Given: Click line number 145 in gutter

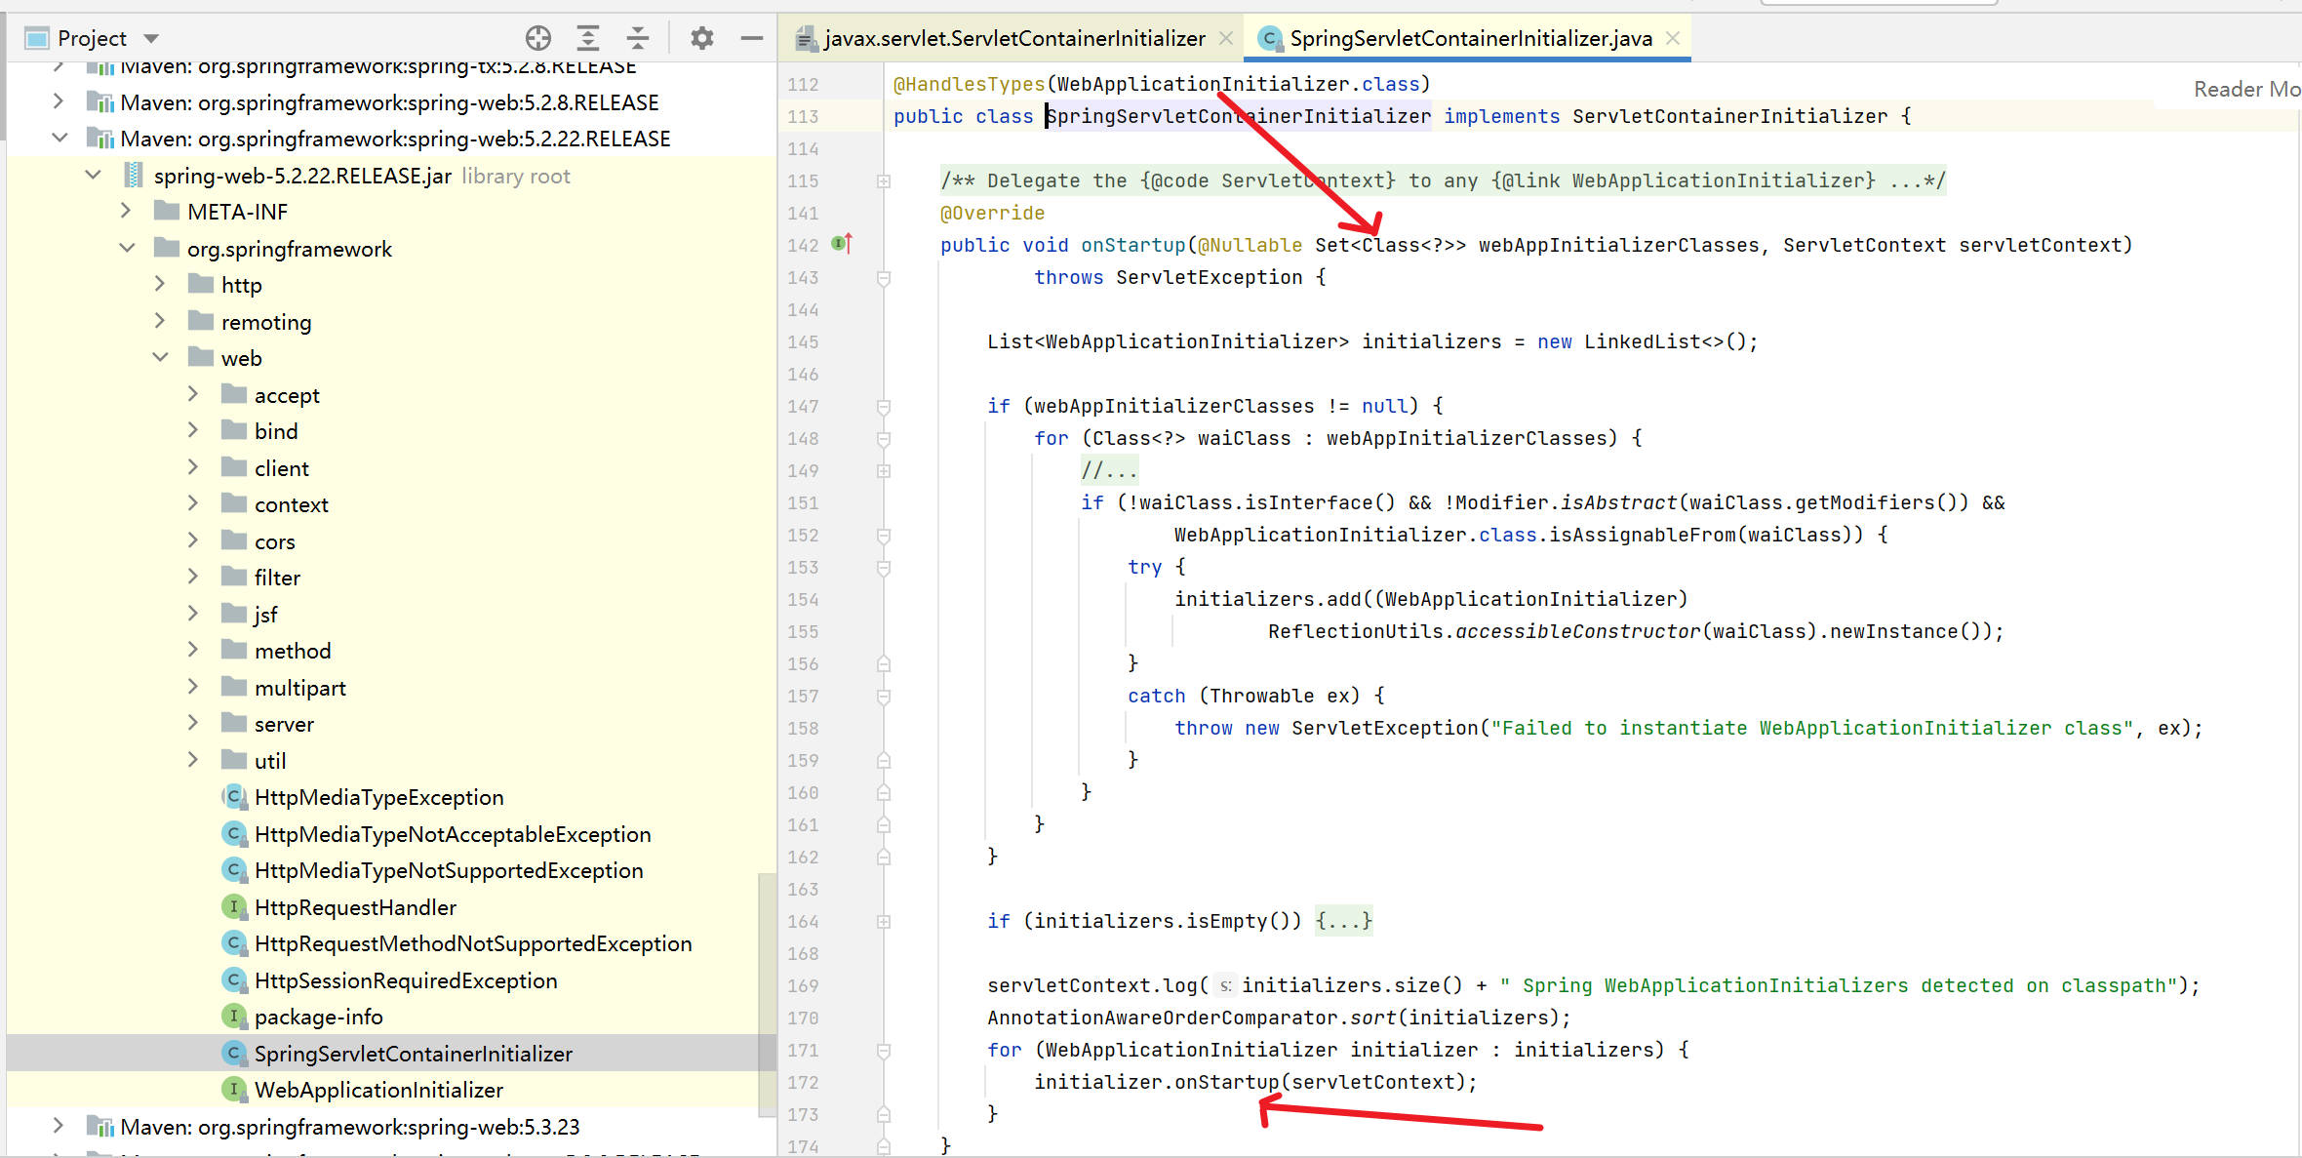Looking at the screenshot, I should coord(804,341).
